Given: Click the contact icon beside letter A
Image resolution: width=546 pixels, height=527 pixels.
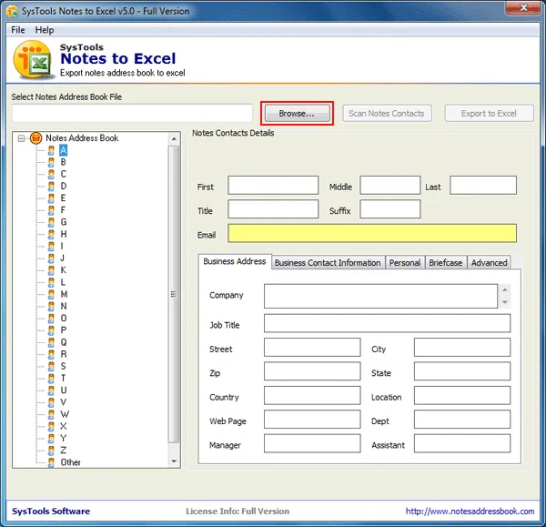Looking at the screenshot, I should click(51, 150).
